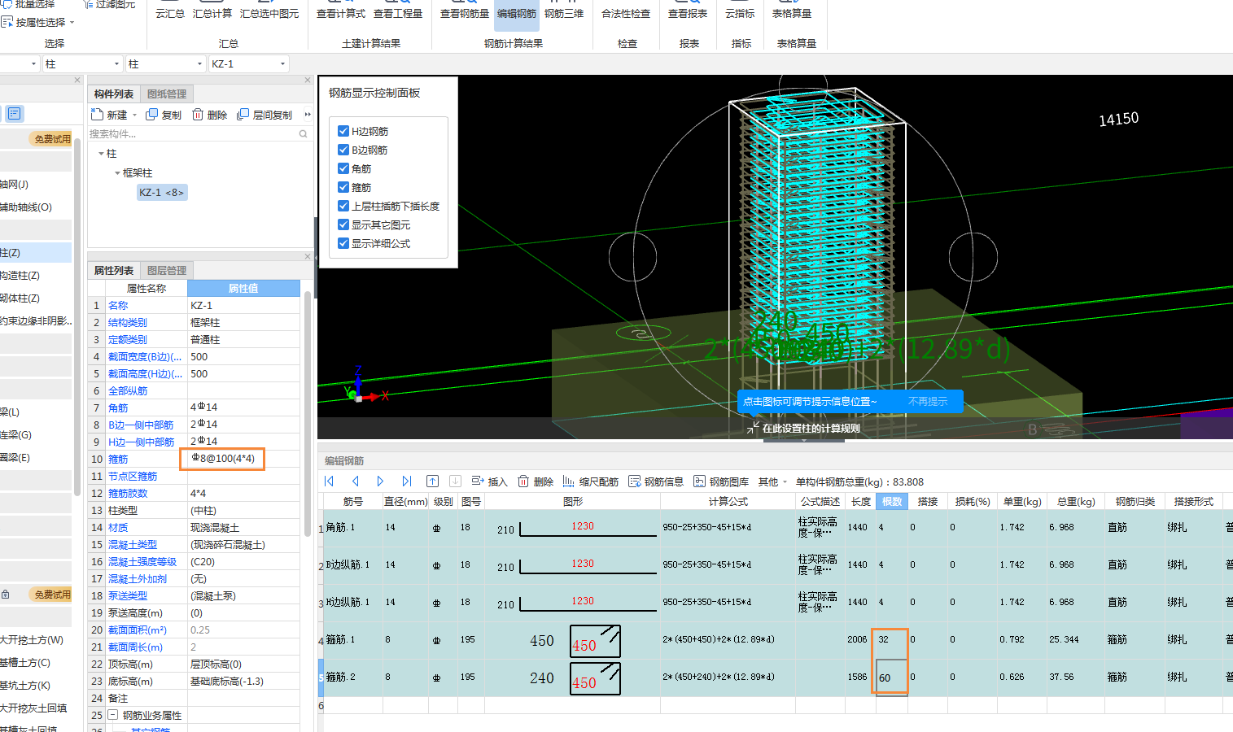1233x732 pixels.
Task: Toggle 上层柱插筋下插长度 checkbox
Action: pyautogui.click(x=343, y=206)
